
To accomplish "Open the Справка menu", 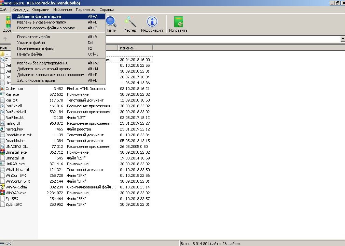I will click(107, 10).
